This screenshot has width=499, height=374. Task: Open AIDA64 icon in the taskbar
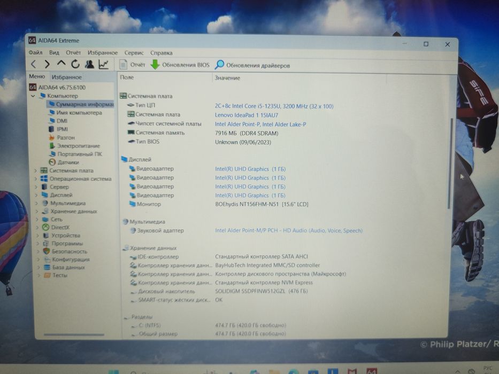(x=372, y=370)
